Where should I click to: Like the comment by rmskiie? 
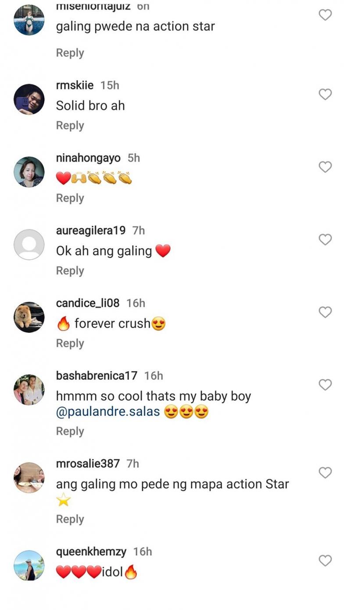[x=325, y=94]
